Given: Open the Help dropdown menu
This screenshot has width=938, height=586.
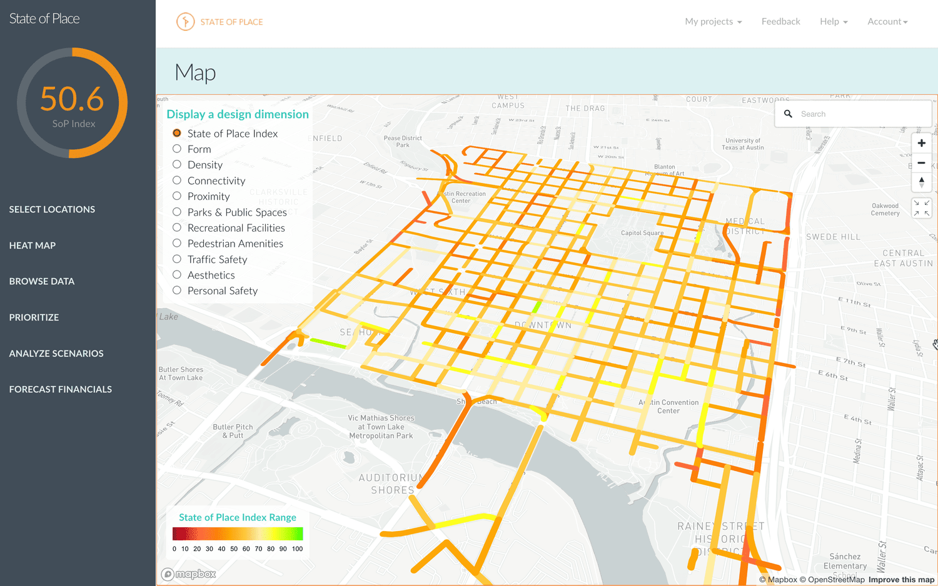Looking at the screenshot, I should pos(834,22).
